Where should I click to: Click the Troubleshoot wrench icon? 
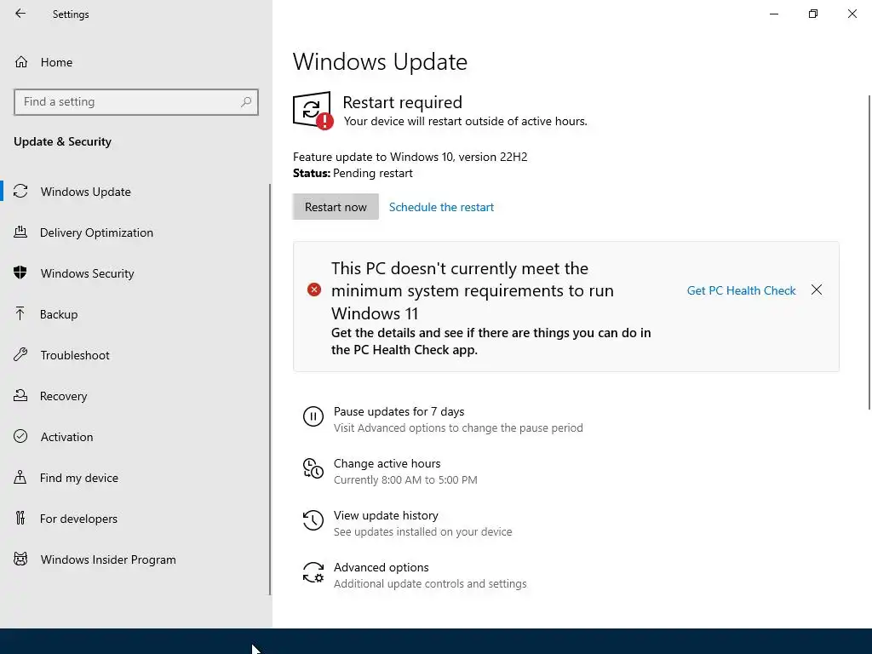[x=20, y=354]
